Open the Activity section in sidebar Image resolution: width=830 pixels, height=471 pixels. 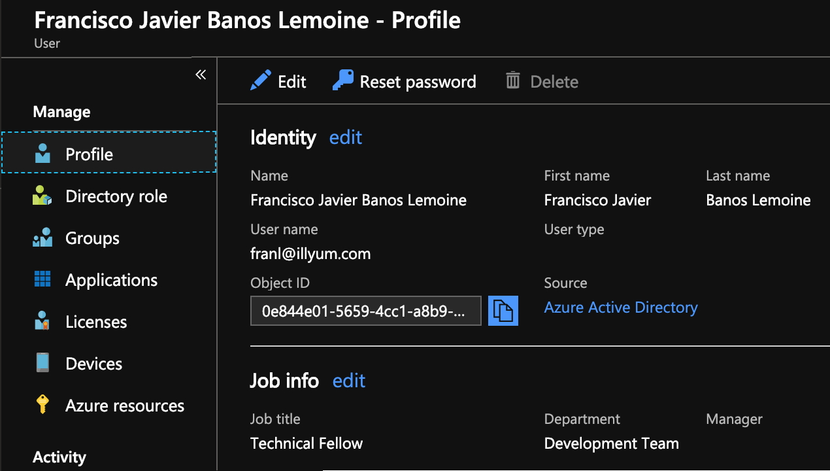point(59,457)
